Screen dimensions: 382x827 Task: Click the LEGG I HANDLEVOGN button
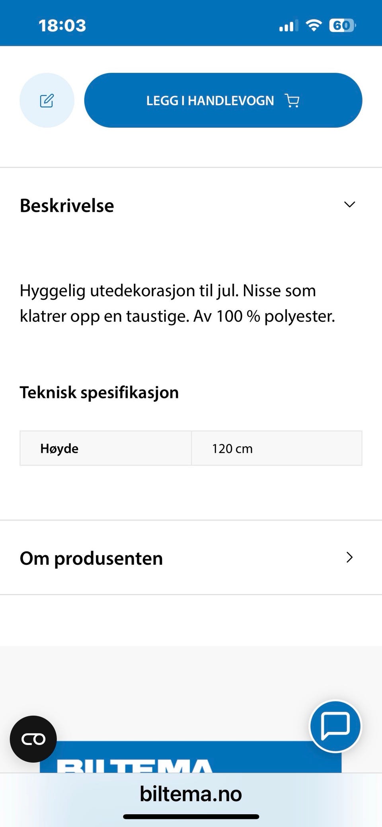[223, 100]
